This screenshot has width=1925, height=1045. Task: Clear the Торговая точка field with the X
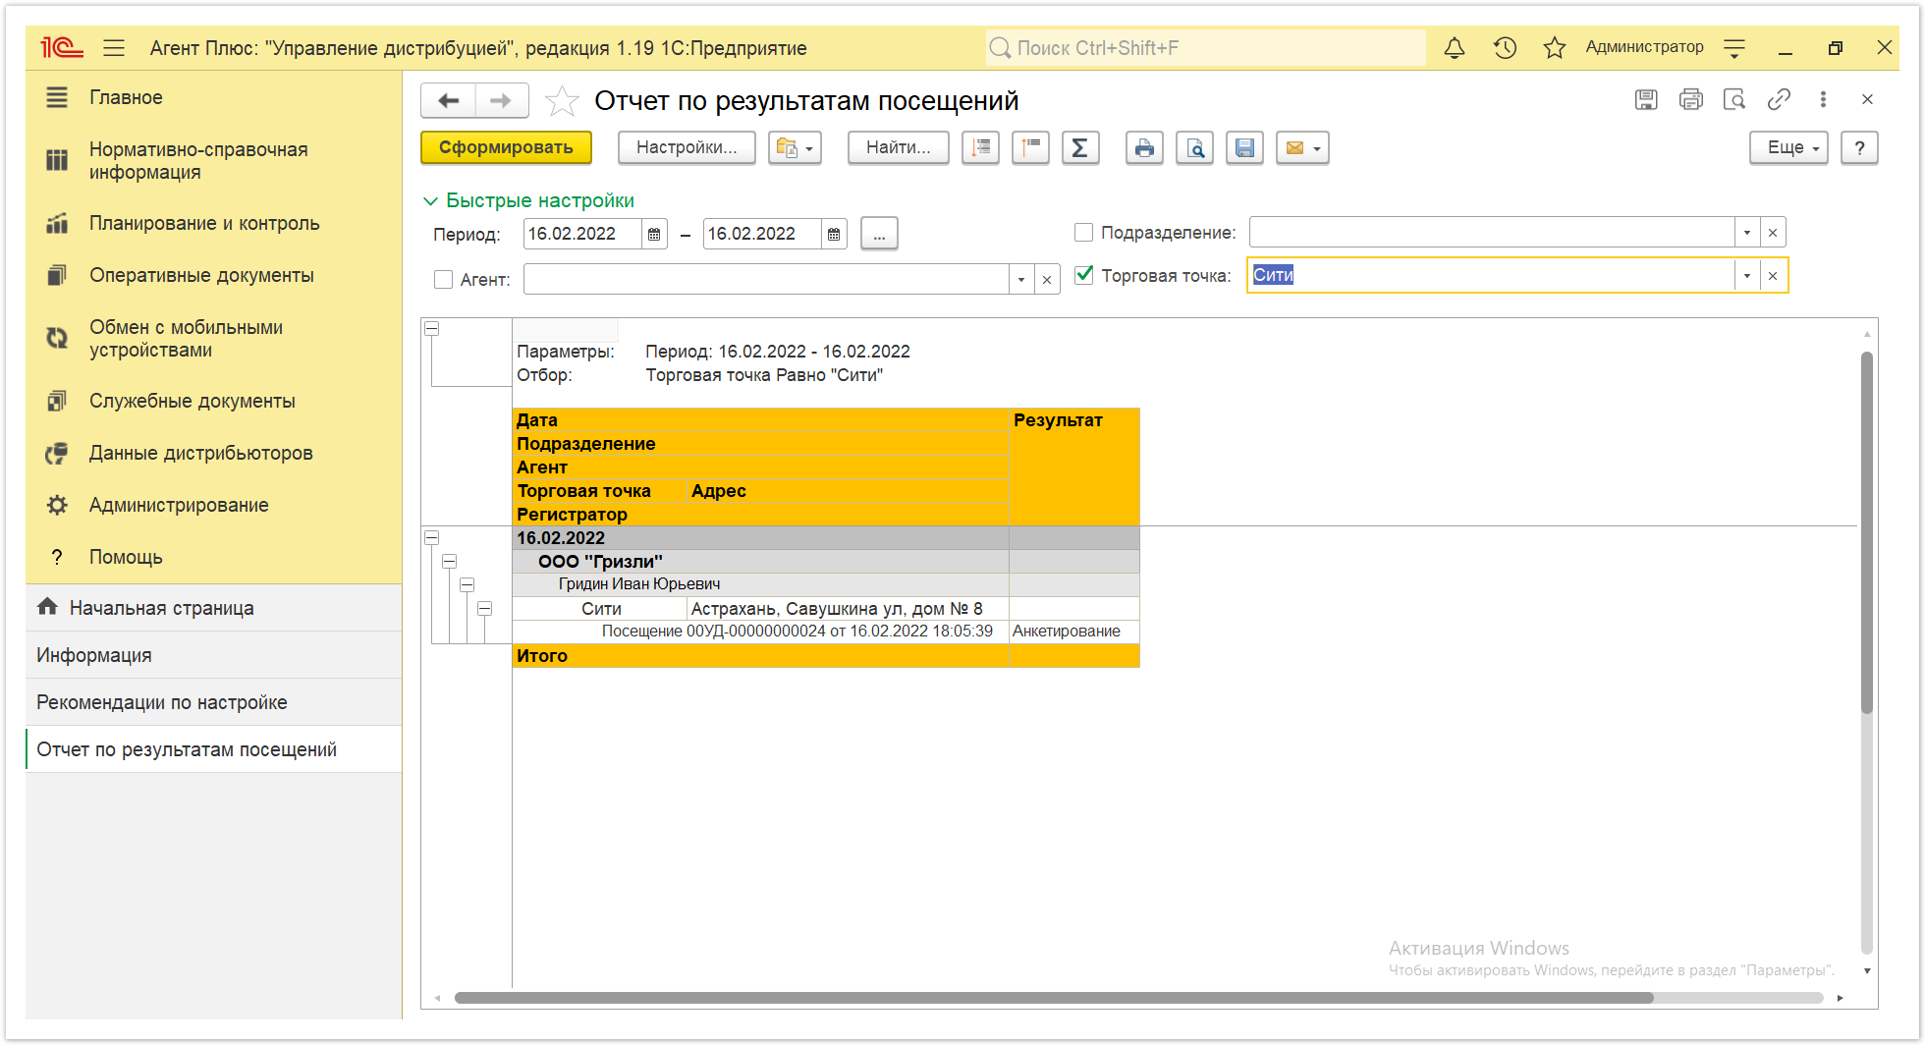point(1773,276)
